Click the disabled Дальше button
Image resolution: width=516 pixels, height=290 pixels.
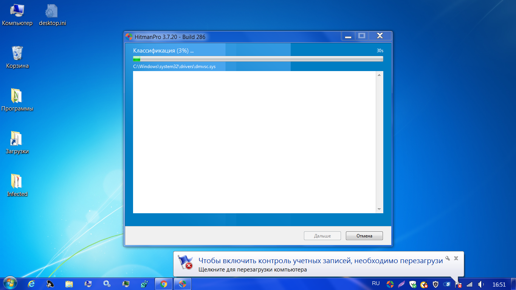322,236
